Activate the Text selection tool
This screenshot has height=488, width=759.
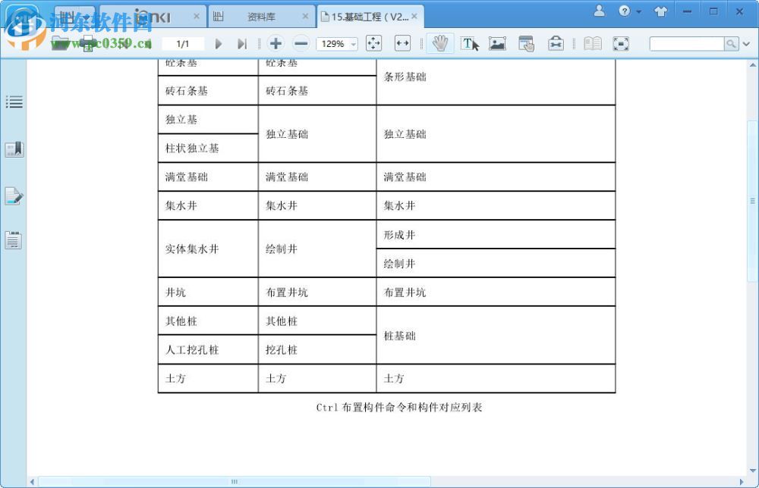469,43
